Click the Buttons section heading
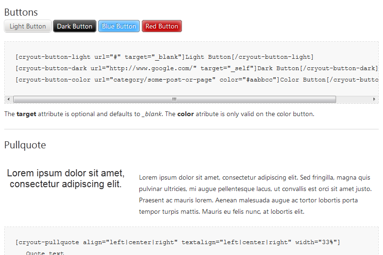 pos(21,12)
